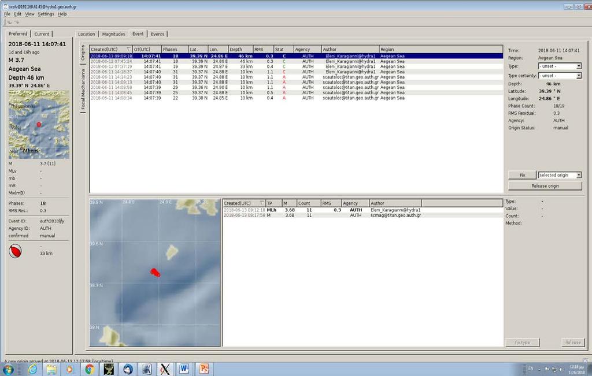
Task: Open Windows Explorer folder from taskbar
Action: [51, 370]
